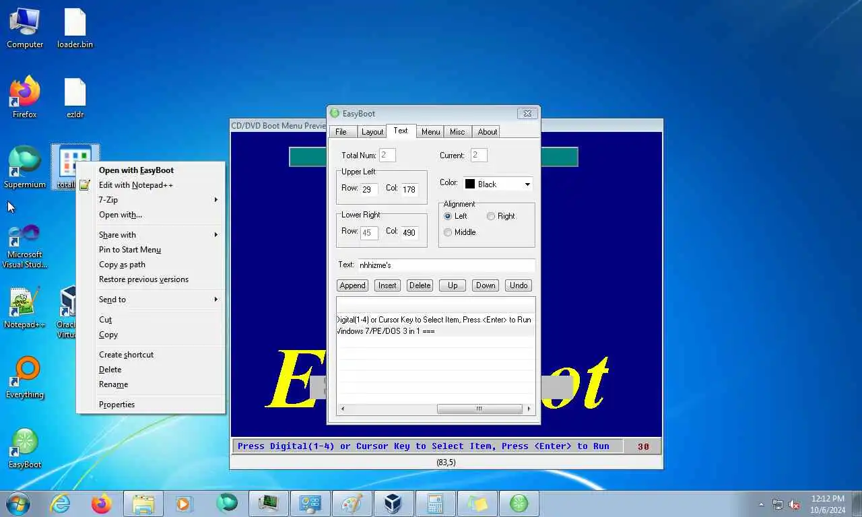Open the Windows Start menu
Image resolution: width=862 pixels, height=517 pixels.
18,504
